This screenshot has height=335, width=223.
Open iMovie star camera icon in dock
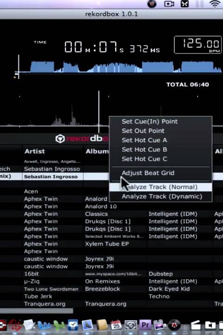[160, 325]
